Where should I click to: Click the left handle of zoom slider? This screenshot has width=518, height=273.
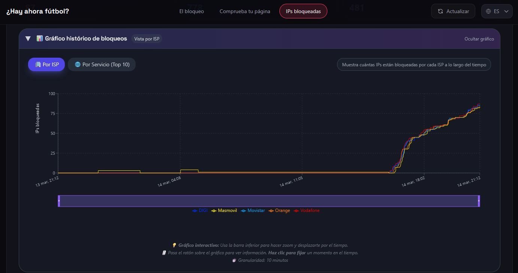click(x=59, y=201)
